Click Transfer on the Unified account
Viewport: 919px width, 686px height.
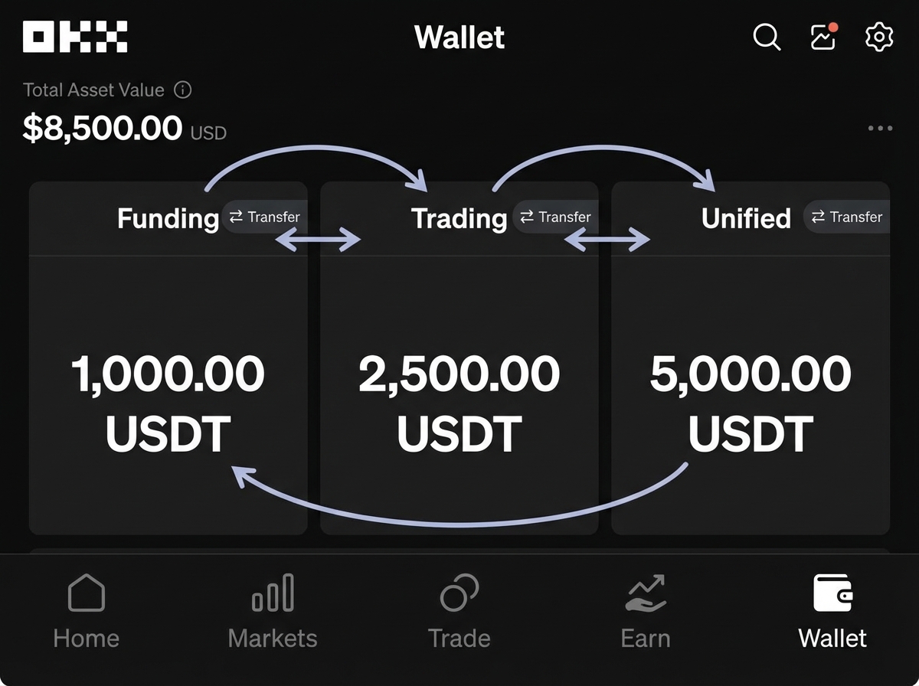pos(846,217)
